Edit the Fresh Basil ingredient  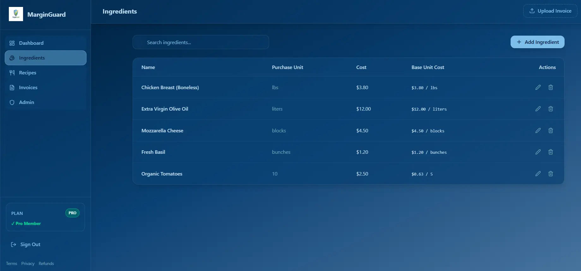pos(538,152)
